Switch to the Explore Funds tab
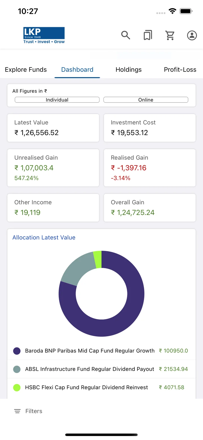 pos(26,69)
